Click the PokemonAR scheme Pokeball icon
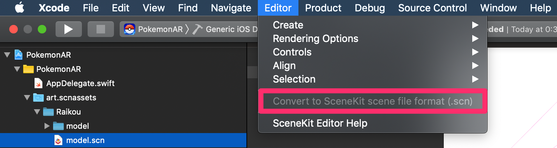Viewport: 557px width, 148px height. pos(130,29)
